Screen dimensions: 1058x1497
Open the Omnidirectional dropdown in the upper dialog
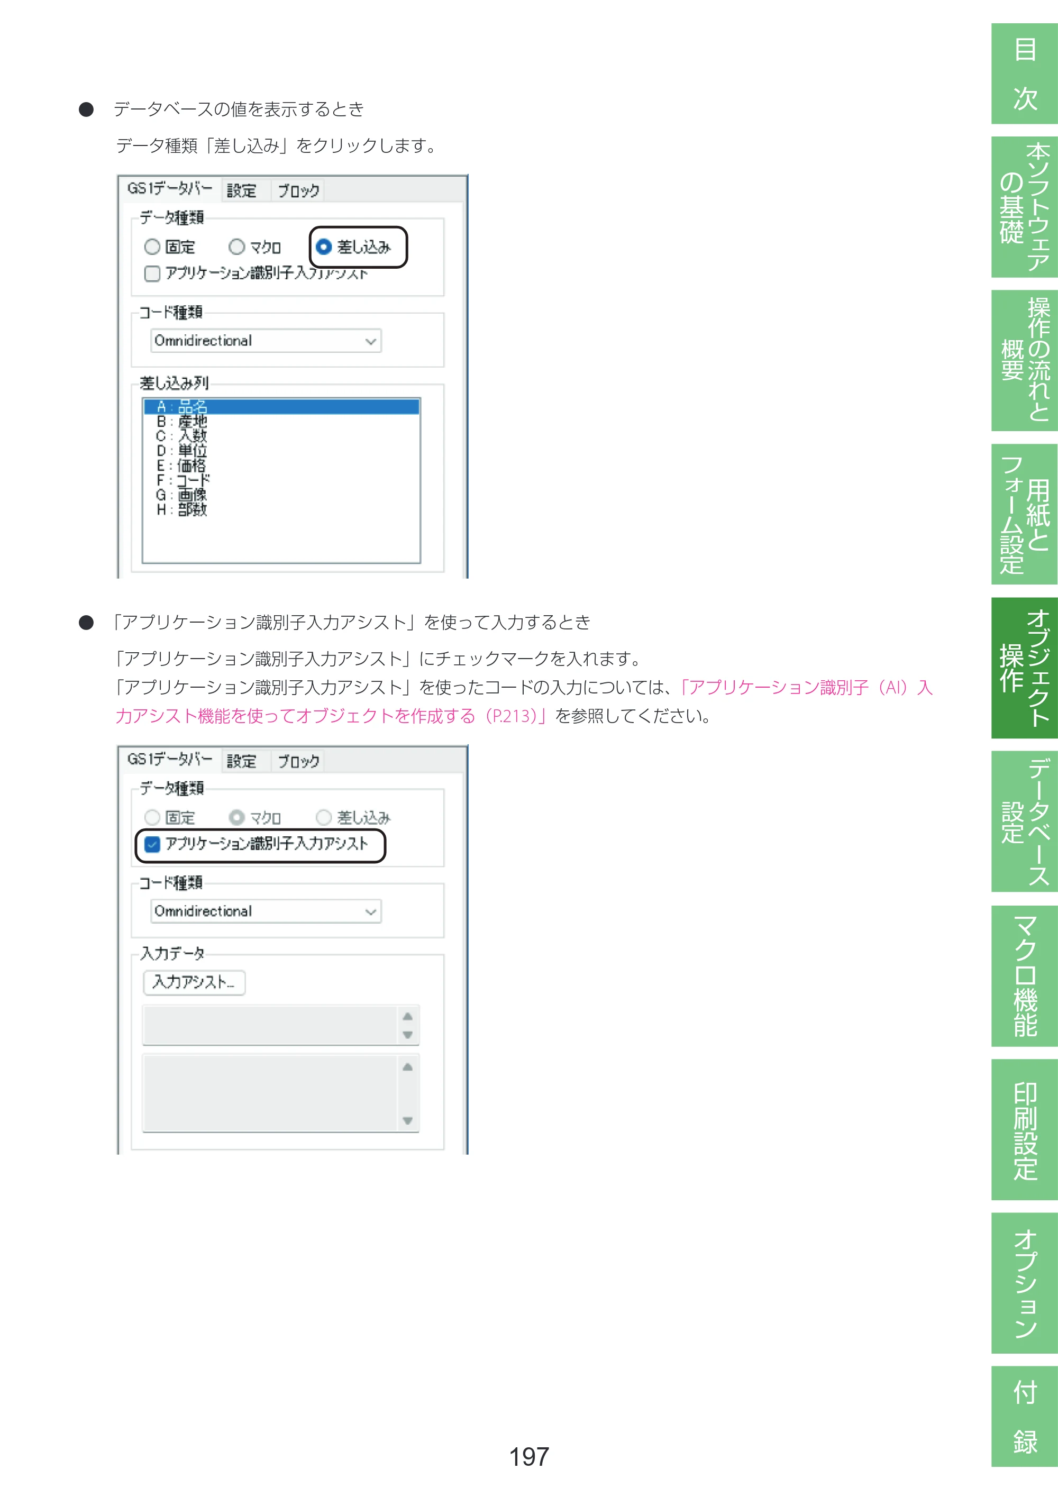266,341
